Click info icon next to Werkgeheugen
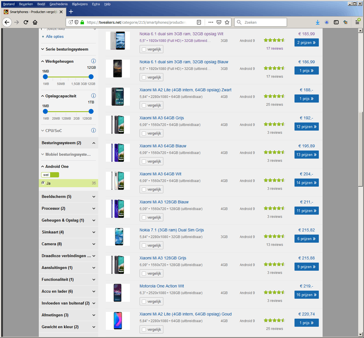This screenshot has width=364, height=338. coord(94,61)
